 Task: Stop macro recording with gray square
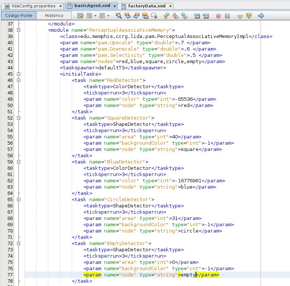coord(227,16)
